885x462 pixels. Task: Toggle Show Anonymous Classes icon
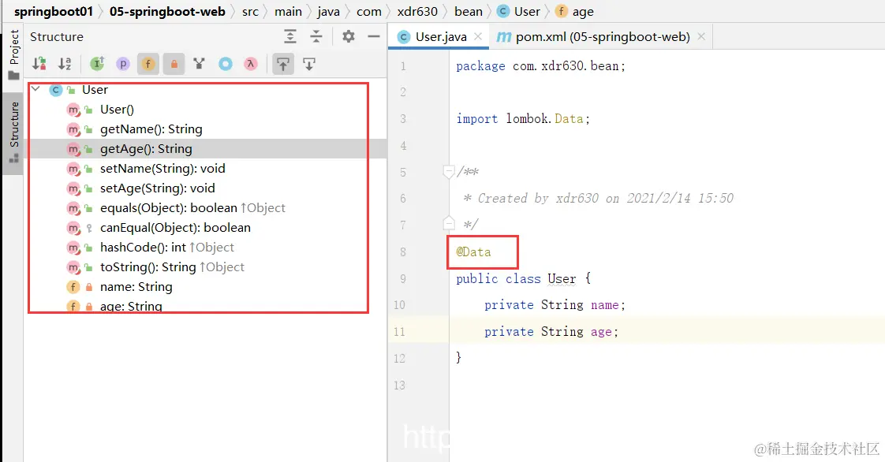pyautogui.click(x=226, y=64)
